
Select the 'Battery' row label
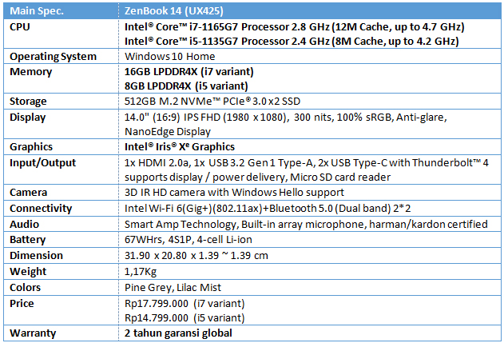(x=28, y=240)
